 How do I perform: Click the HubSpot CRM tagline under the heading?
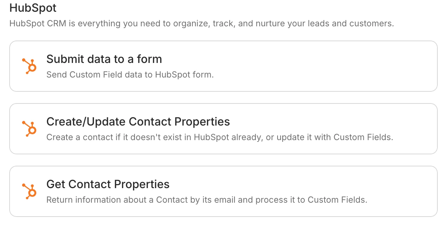coord(201,24)
